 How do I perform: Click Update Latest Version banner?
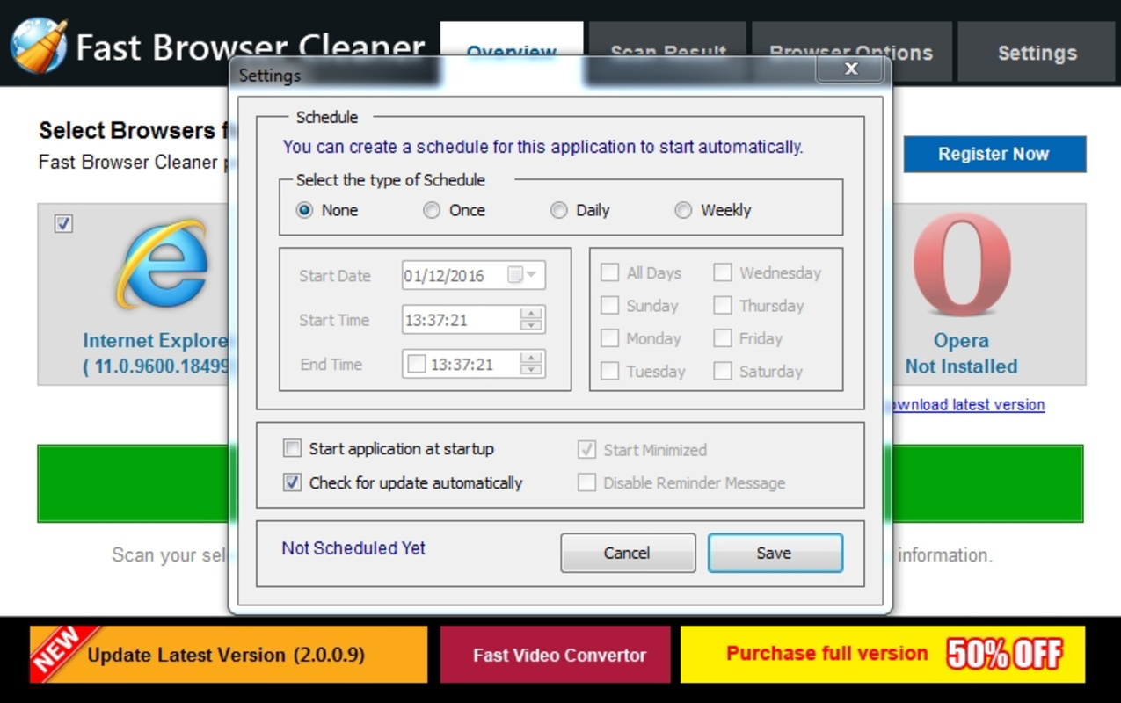tap(229, 655)
